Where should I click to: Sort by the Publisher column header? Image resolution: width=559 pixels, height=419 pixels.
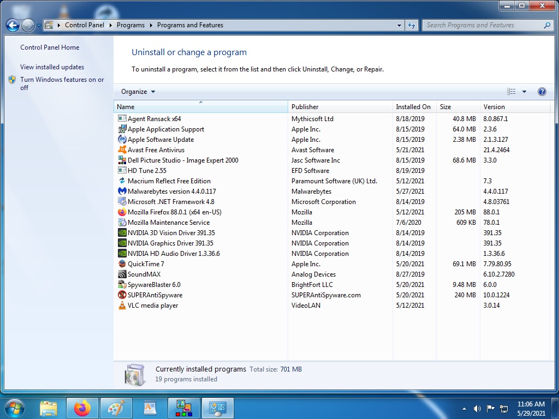click(x=340, y=106)
